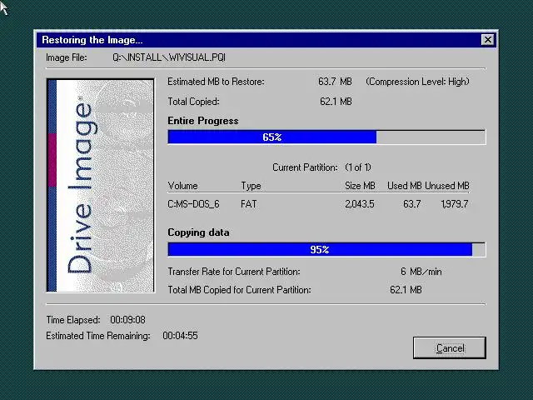Viewport: 533px width, 400px height.
Task: Click the 63.7 used MB table cell
Action: point(412,204)
